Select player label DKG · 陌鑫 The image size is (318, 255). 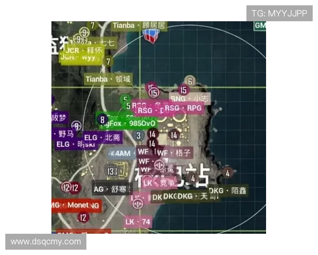tap(228, 191)
